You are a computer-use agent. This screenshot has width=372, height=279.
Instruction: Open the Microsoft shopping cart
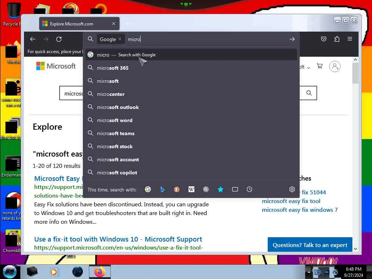[320, 66]
